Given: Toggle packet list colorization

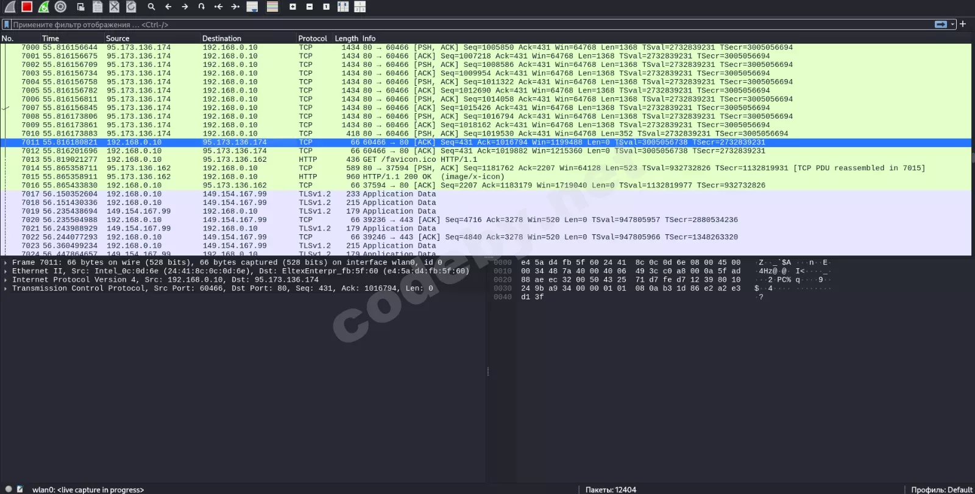Looking at the screenshot, I should tap(272, 7).
